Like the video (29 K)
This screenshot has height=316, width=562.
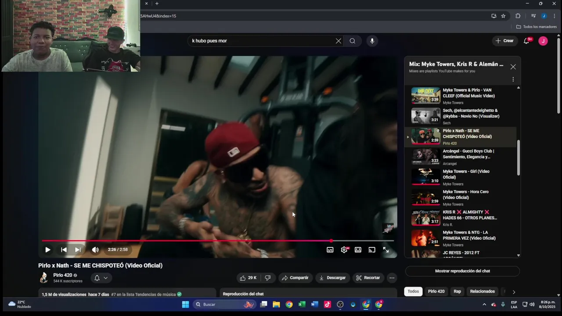248,278
